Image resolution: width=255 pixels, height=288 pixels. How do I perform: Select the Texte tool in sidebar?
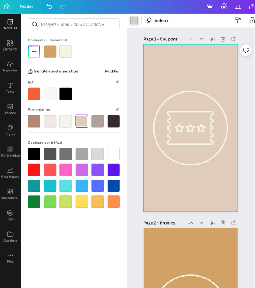click(10, 88)
